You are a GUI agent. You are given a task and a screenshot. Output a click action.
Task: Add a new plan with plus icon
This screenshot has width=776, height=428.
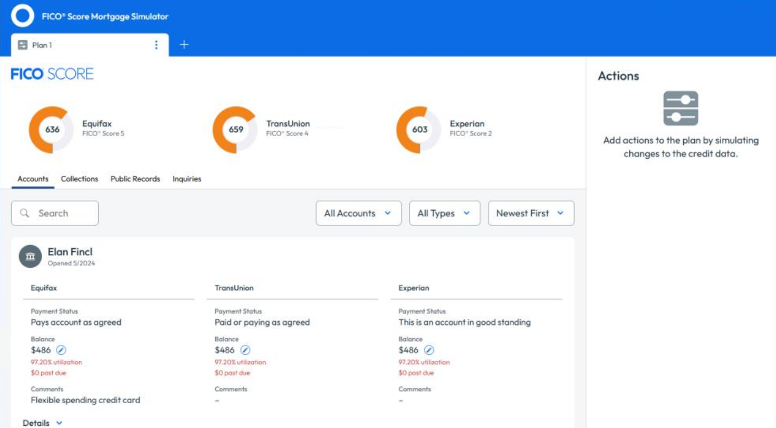184,45
